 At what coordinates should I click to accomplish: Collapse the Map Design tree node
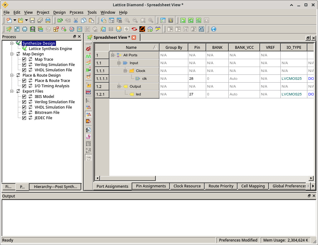pos(12,54)
